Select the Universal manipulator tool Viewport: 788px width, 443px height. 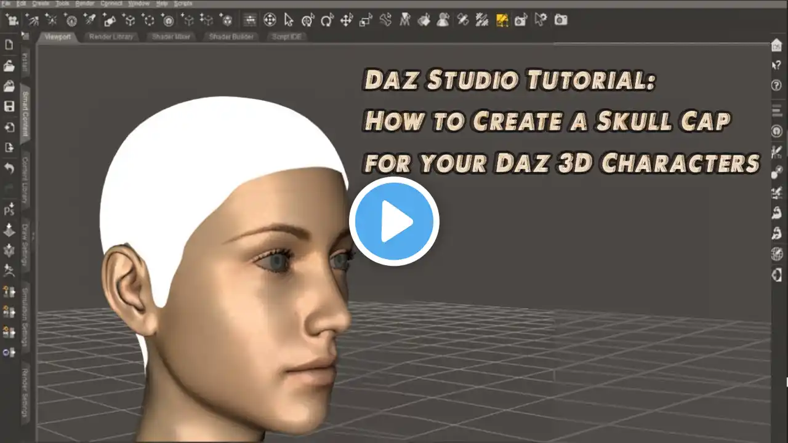[x=270, y=20]
